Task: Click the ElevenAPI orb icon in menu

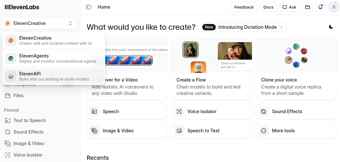Action: (11, 76)
